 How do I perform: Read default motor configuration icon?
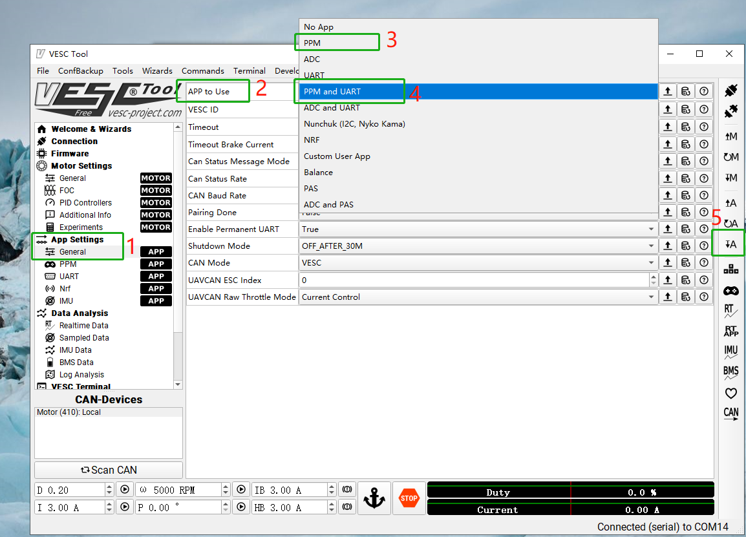(730, 157)
